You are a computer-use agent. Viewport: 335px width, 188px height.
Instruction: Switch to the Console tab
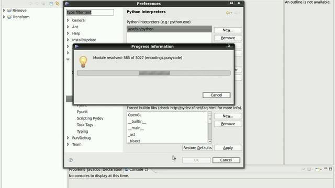pos(136,169)
